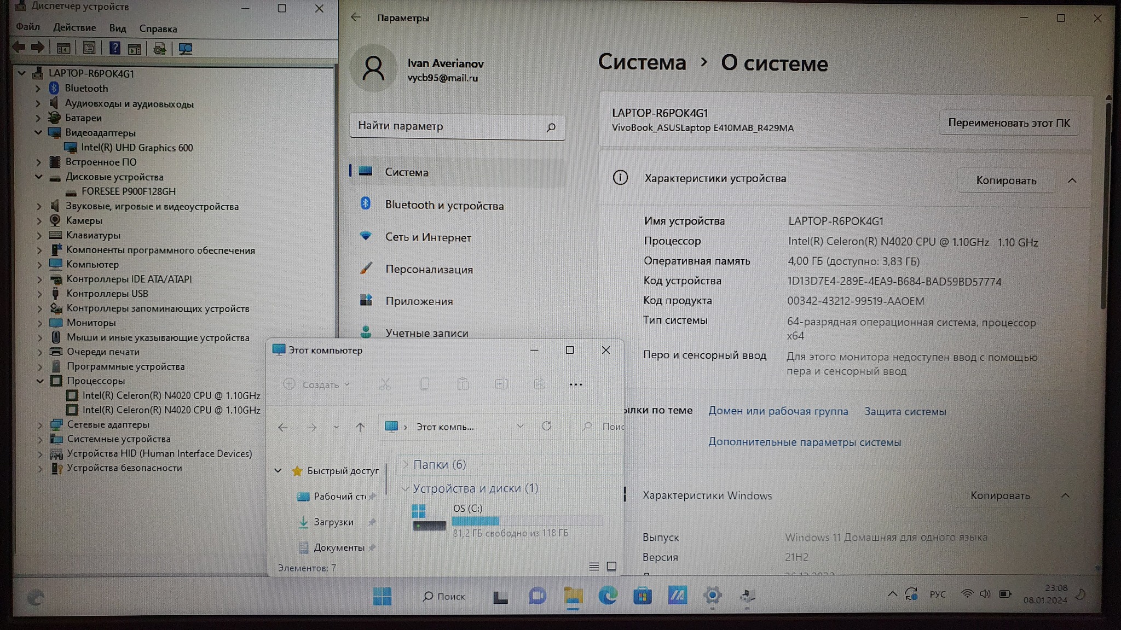Screen dimensions: 1121x630
Task: Open the Вид menu in Device Manager
Action: [117, 28]
